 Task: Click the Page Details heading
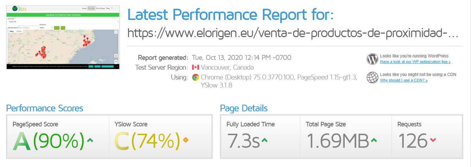[244, 108]
